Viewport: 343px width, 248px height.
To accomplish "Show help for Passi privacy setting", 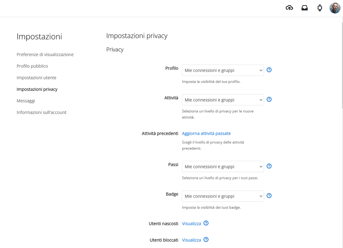I will pos(269,166).
